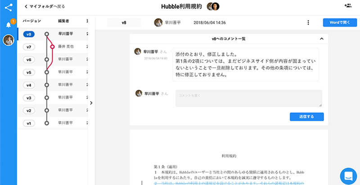The width and height of the screenshot is (360, 185).
Task: Click the コメントを書く input field
Action: click(x=249, y=98)
